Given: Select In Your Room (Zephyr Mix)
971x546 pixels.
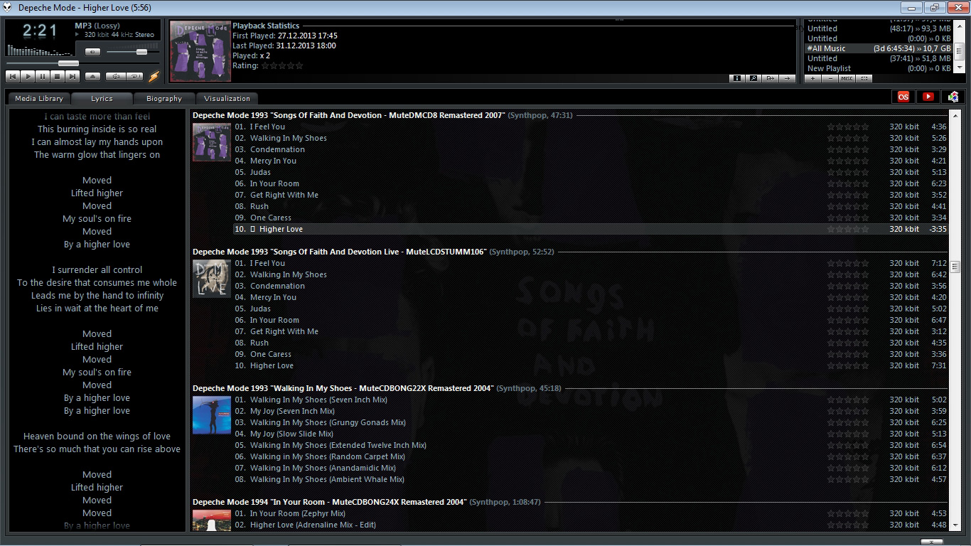Looking at the screenshot, I should point(591,513).
